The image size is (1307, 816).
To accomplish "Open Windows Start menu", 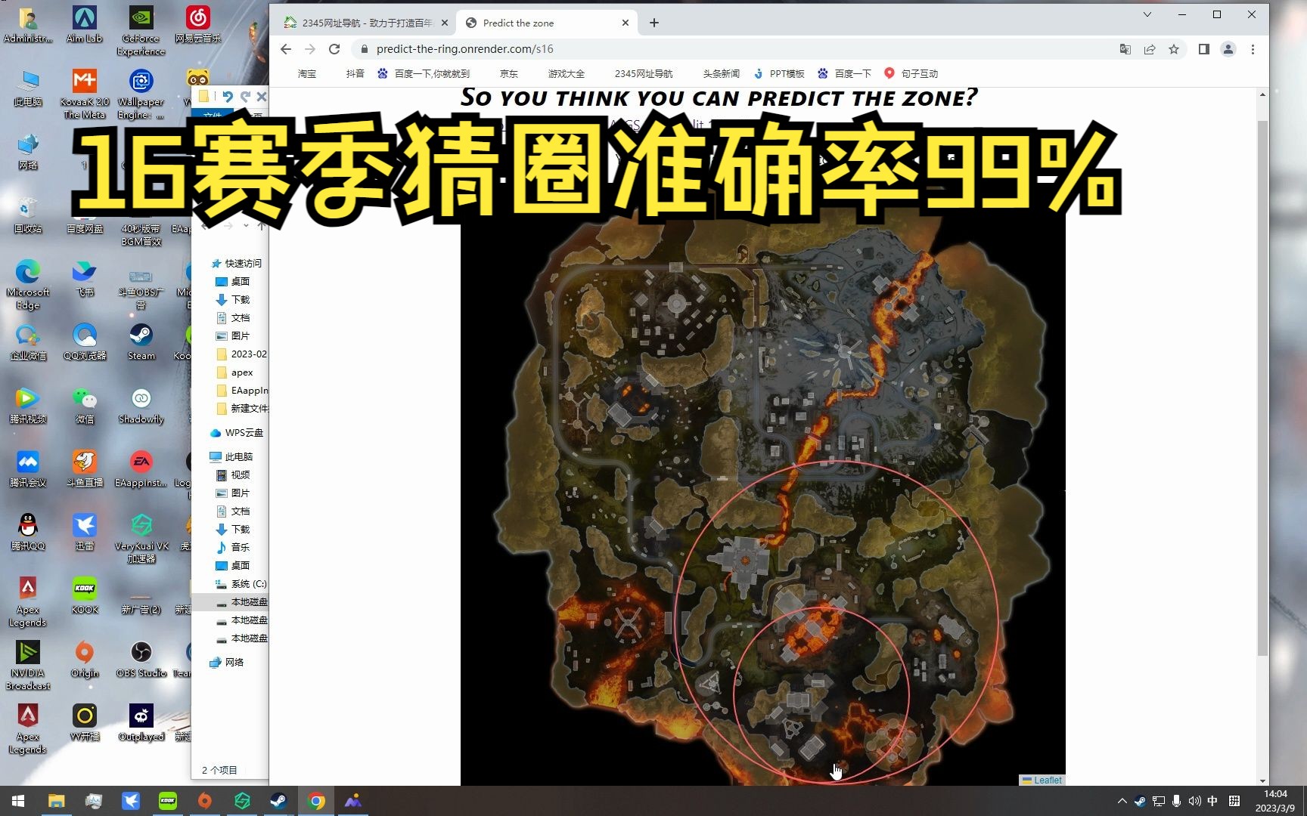I will (18, 801).
